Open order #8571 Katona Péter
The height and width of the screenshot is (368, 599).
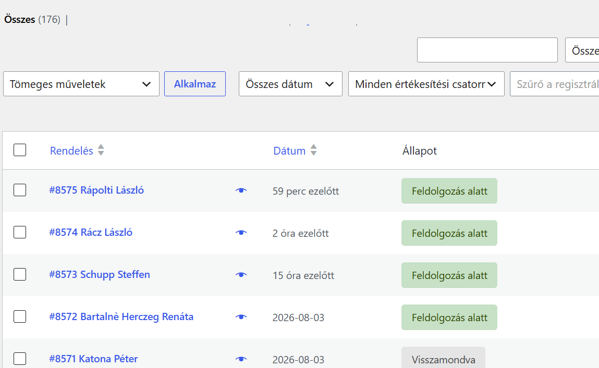[94, 359]
